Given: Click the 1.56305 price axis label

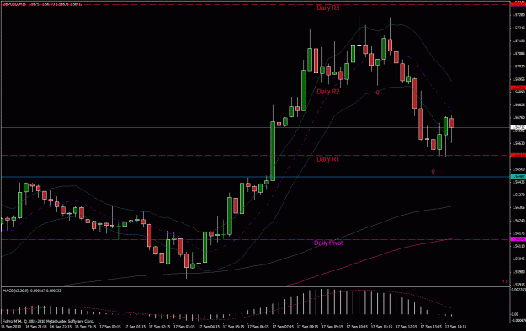Looking at the screenshot, I should click(518, 207).
